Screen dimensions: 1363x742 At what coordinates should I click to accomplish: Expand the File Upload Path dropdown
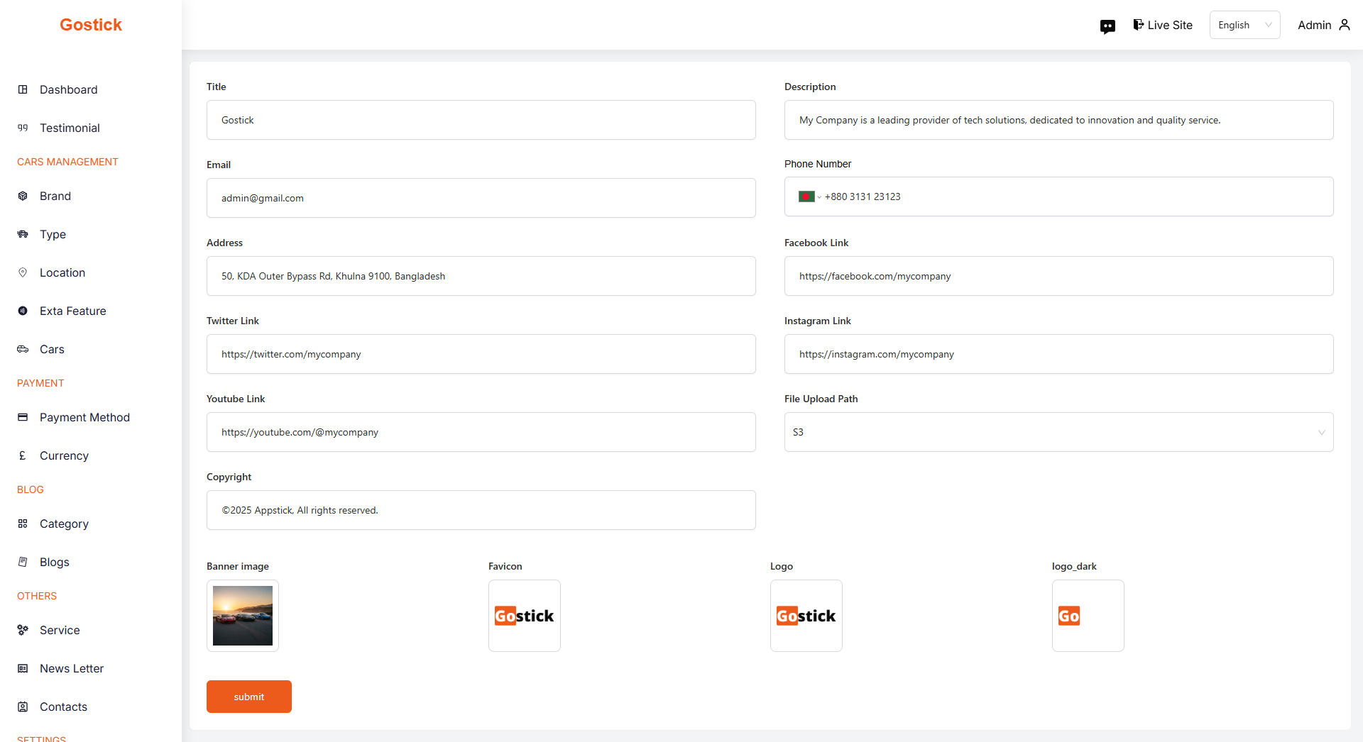click(x=1058, y=432)
